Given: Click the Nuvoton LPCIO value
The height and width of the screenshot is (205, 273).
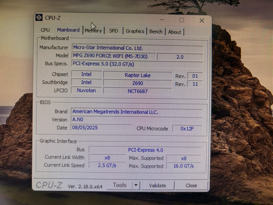Looking at the screenshot, I should (86, 90).
